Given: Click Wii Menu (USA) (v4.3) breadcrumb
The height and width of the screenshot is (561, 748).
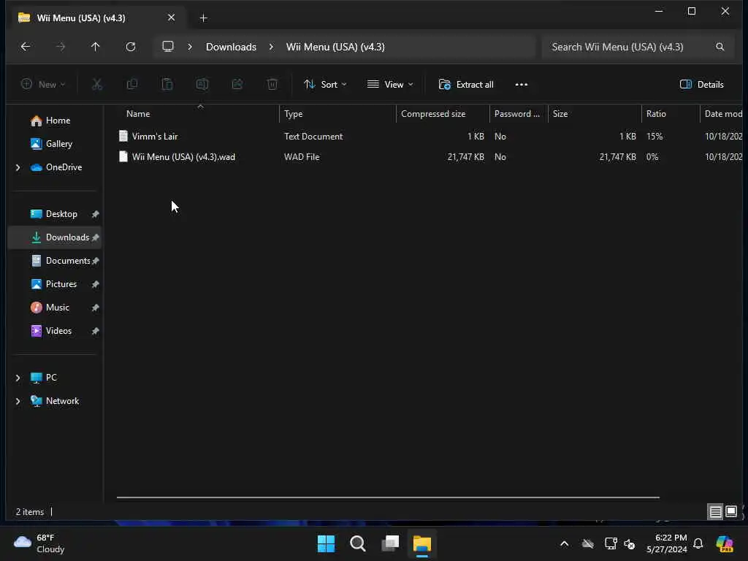Looking at the screenshot, I should point(335,47).
